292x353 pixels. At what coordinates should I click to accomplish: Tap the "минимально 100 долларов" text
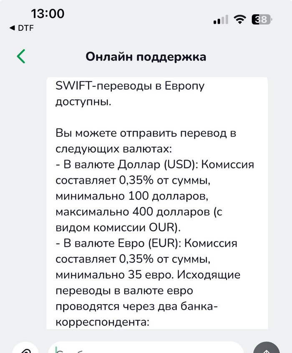[x=132, y=196]
